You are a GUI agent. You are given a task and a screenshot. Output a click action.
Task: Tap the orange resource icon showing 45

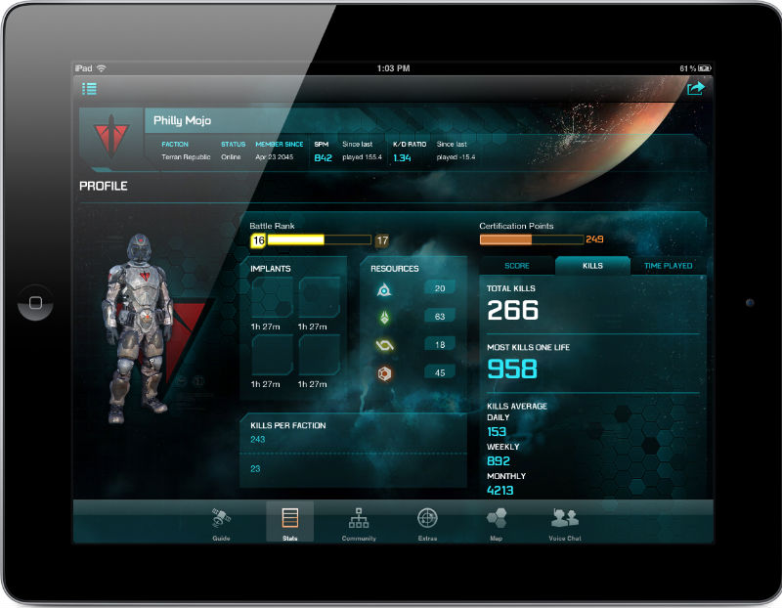coord(385,372)
